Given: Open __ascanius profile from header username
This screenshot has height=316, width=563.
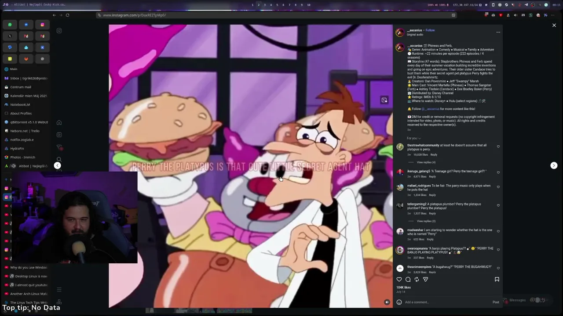Looking at the screenshot, I should 415,30.
